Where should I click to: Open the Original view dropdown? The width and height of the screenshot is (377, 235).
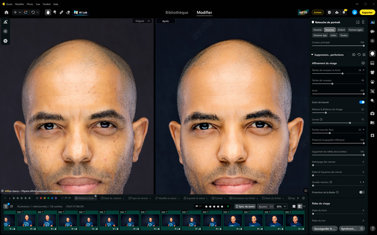(142, 21)
